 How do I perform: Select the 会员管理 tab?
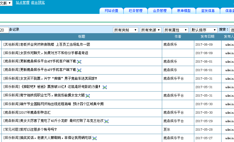(x=160, y=11)
